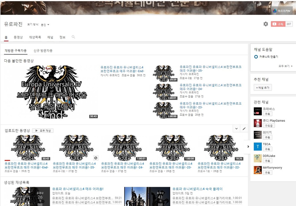Open uploaded video link -24- under thumbnails
This screenshot has height=206, width=296.
click(x=123, y=165)
